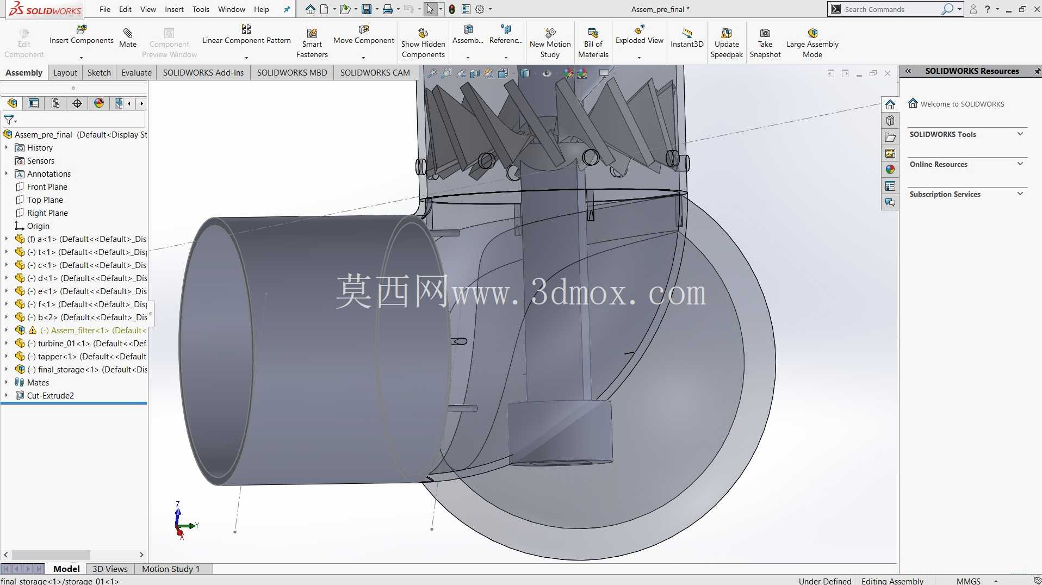
Task: Pin the SOLIDWORKS Resources pane
Action: (x=1037, y=71)
